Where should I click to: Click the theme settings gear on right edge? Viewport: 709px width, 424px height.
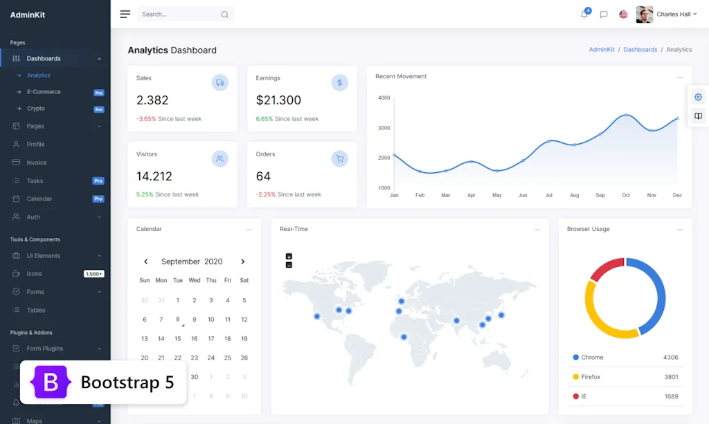[698, 97]
